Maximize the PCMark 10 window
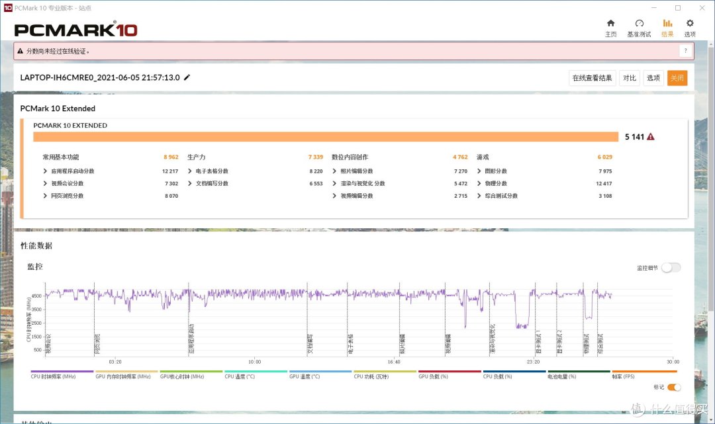715x424 pixels. click(x=678, y=8)
